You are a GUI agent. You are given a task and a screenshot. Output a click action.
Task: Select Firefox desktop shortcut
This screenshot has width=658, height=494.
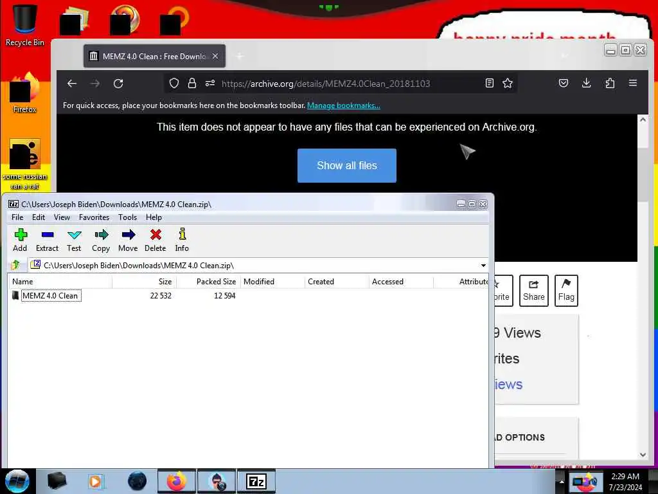[x=25, y=93]
